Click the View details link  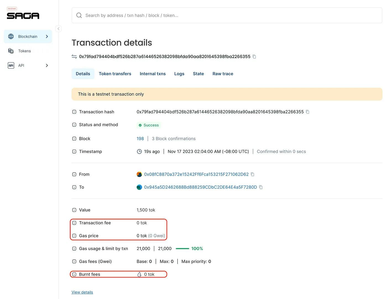tap(82, 292)
